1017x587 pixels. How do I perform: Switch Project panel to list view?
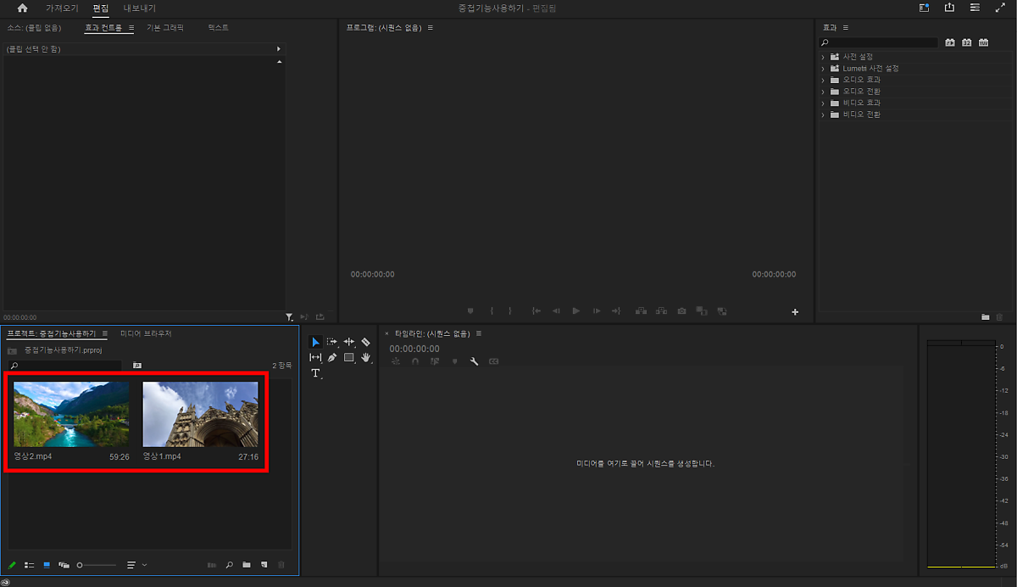pos(30,565)
